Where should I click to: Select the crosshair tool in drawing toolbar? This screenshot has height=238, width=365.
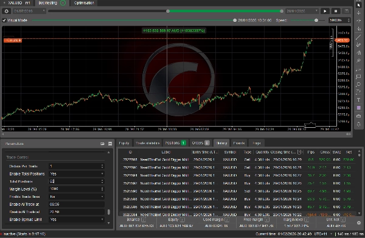(x=358, y=13)
